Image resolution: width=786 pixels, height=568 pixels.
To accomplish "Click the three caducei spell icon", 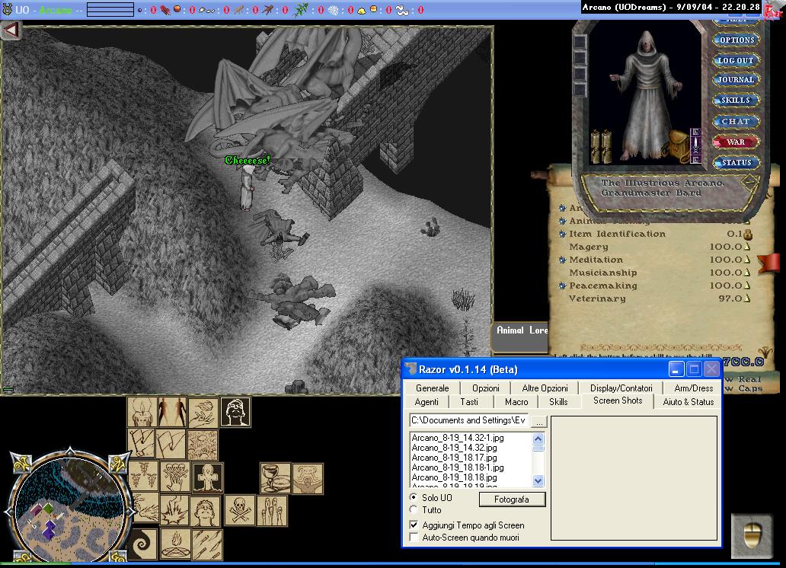I will (x=144, y=477).
